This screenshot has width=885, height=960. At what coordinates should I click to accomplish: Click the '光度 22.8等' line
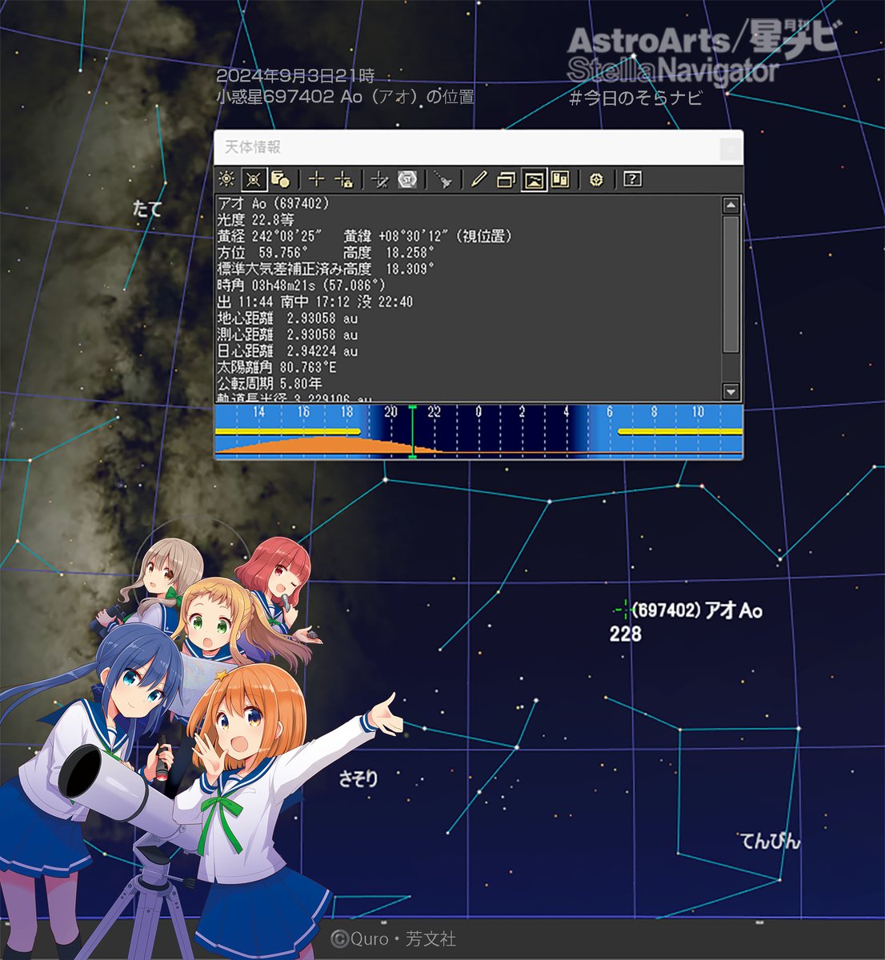(256, 220)
